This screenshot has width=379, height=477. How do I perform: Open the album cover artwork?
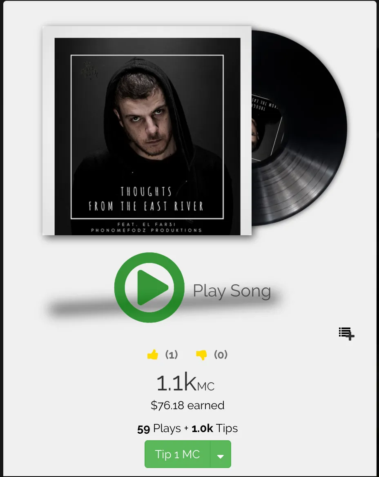tap(147, 131)
